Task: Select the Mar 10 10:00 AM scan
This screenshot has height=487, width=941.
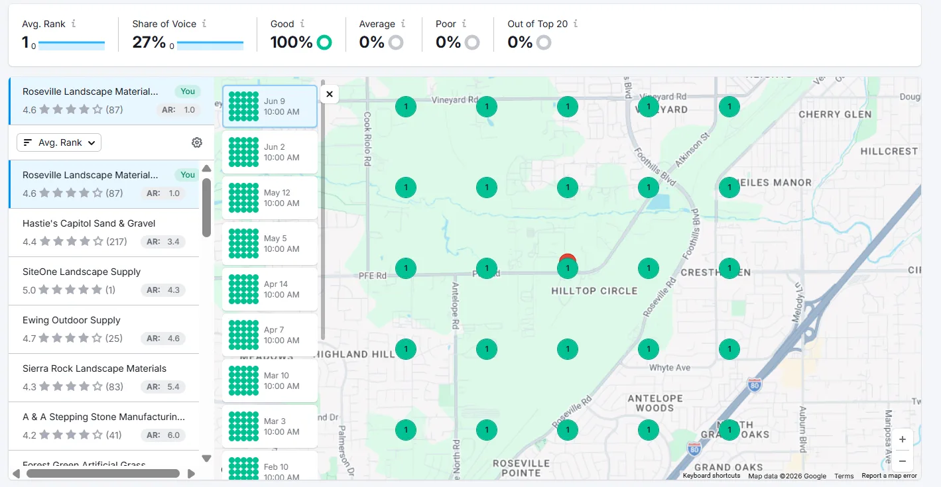Action: click(270, 381)
